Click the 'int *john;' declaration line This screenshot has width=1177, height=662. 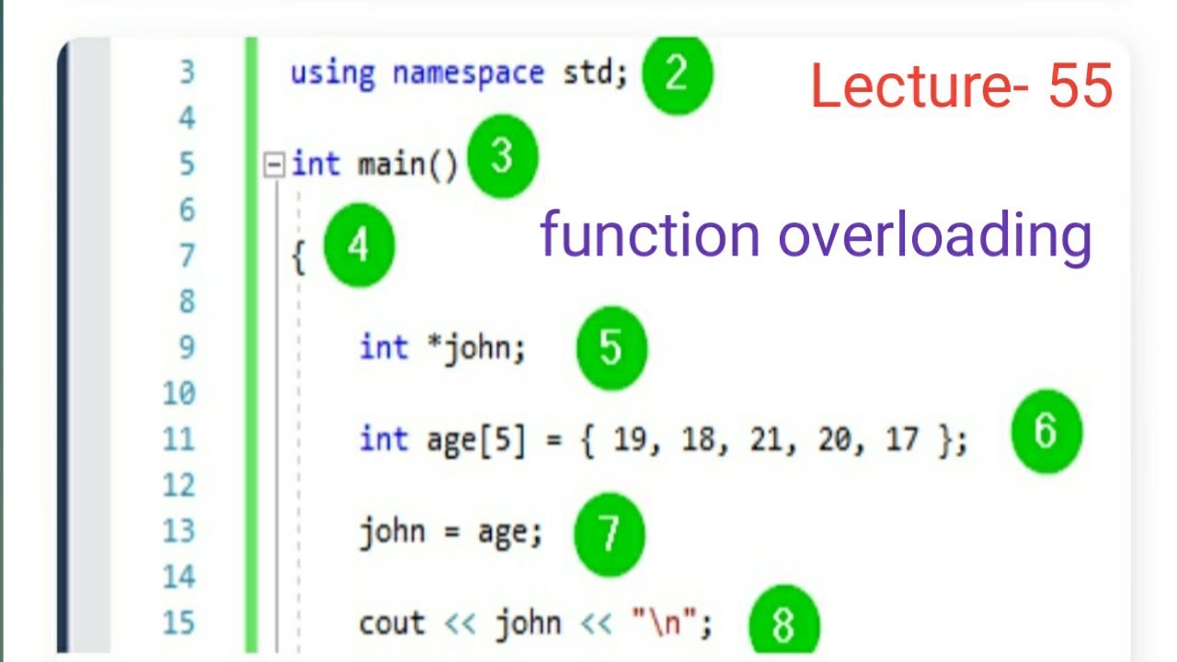pyautogui.click(x=442, y=348)
